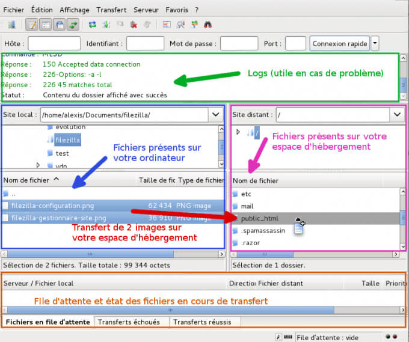Sort local files by Type de fichier
Screen dimensions: 409x342
click(200, 180)
